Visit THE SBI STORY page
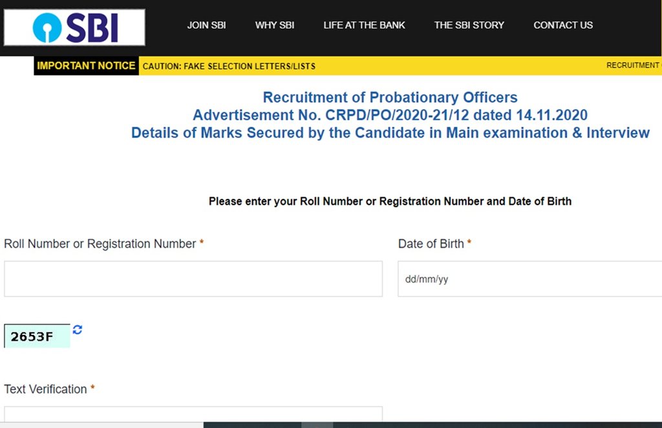This screenshot has width=662, height=428. [469, 25]
